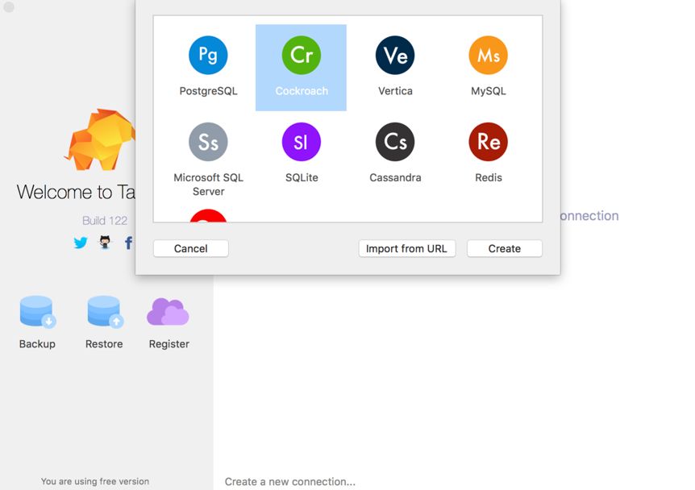Viewport: 695px width, 490px height.
Task: Open the Facebook link icon
Action: (x=128, y=243)
